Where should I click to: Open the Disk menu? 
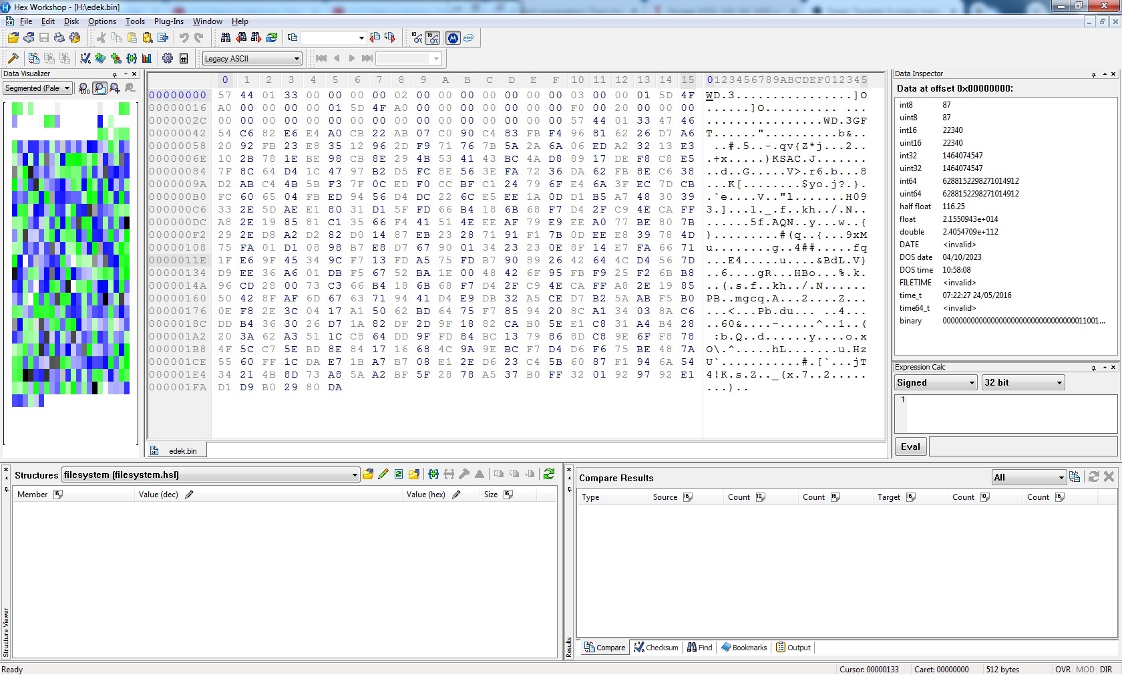pyautogui.click(x=71, y=21)
